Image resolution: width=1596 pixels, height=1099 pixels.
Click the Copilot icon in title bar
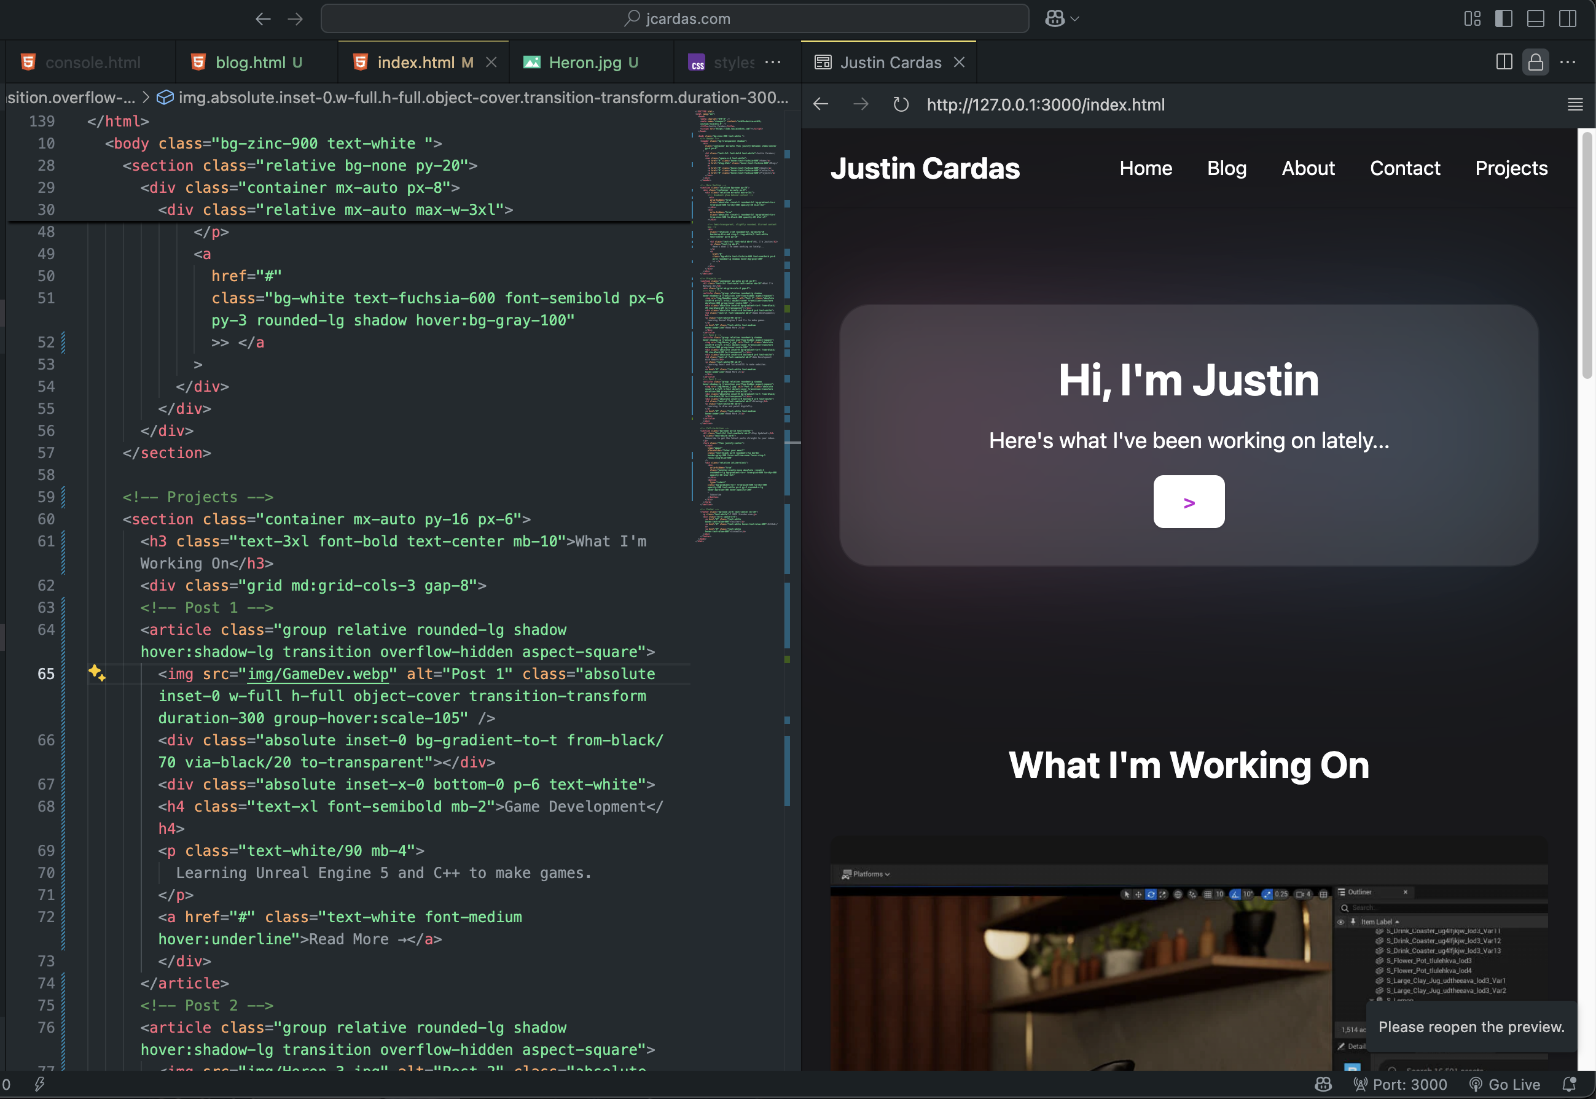tap(1054, 18)
